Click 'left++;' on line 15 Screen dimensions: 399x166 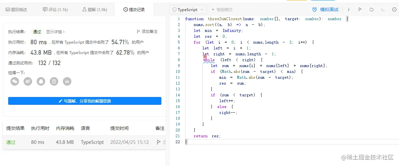(227, 101)
